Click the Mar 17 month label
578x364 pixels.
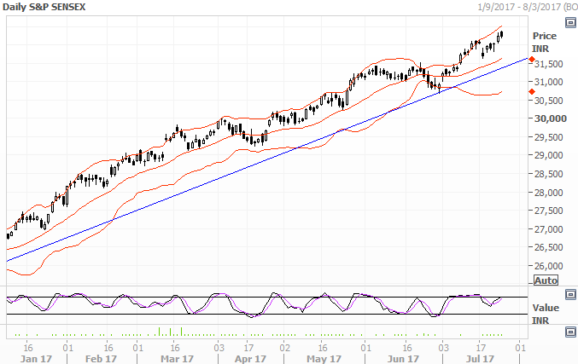click(x=177, y=359)
